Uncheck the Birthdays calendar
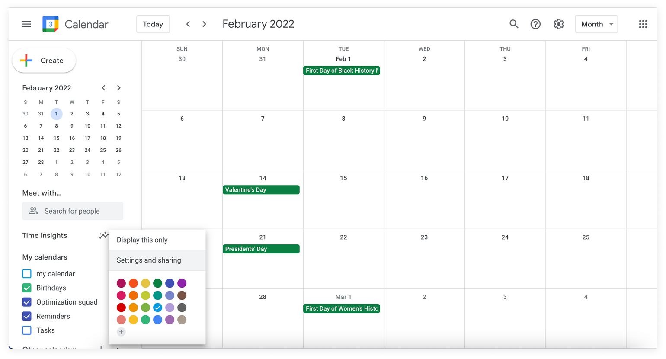 (27, 288)
